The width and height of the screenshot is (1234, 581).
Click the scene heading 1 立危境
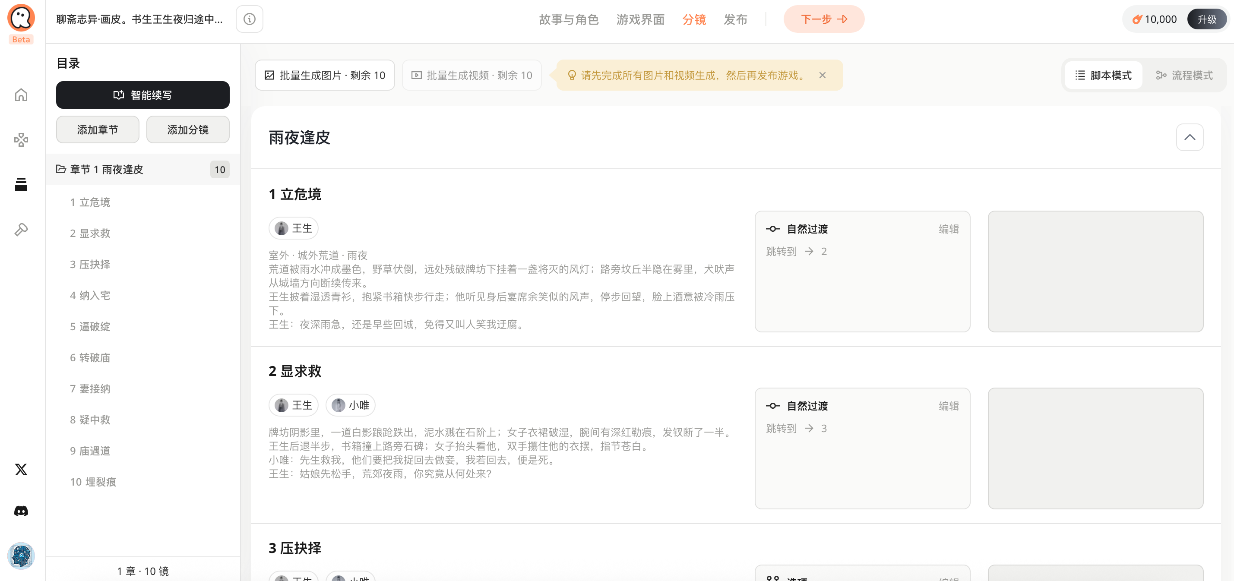click(294, 195)
